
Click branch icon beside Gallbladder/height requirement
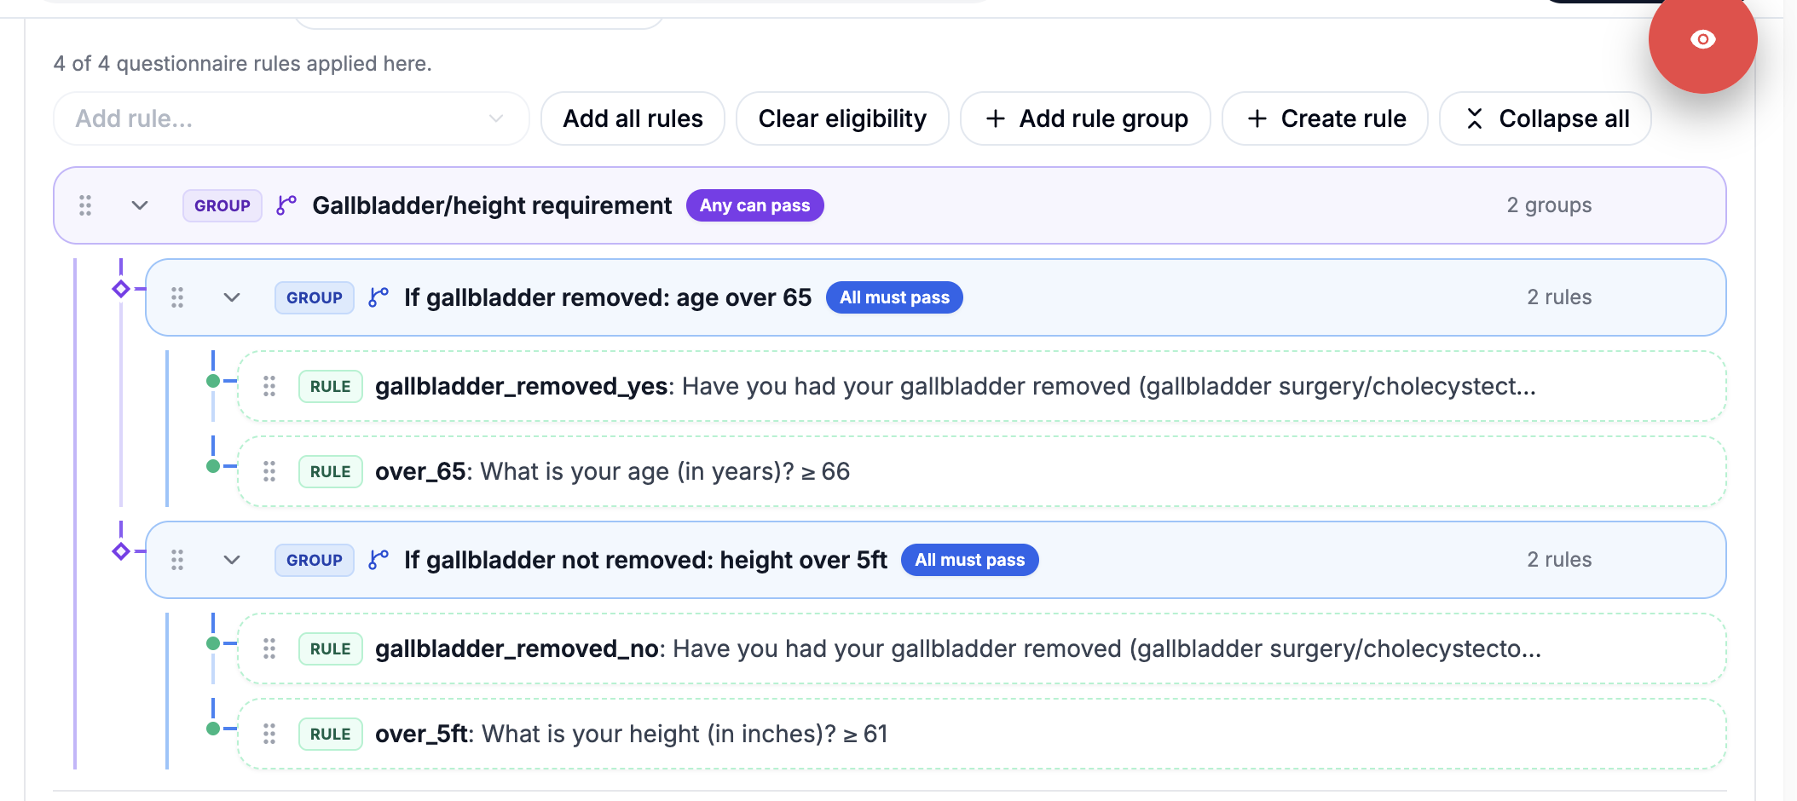[x=286, y=205]
